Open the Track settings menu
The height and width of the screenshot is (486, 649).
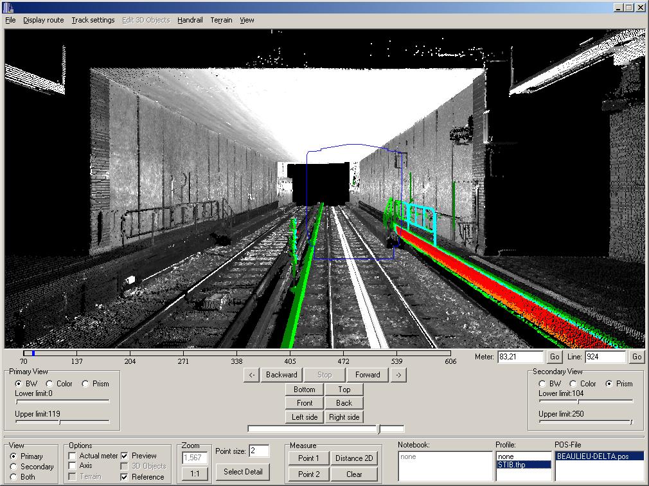(x=93, y=20)
